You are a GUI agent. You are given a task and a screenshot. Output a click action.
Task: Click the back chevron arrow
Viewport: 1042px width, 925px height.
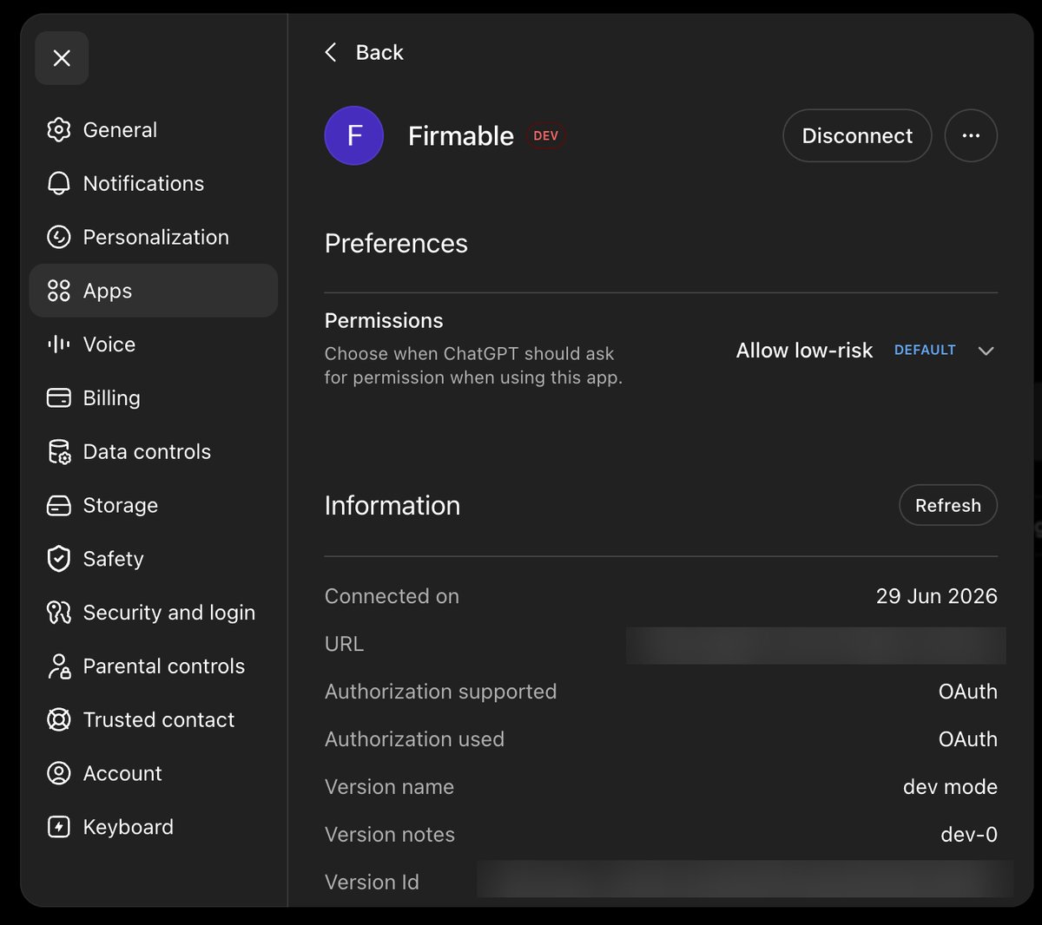[331, 52]
